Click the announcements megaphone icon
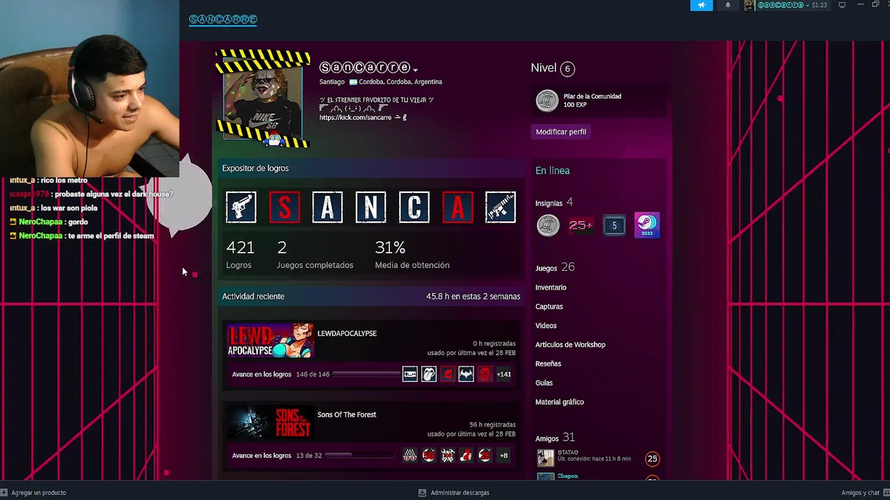 tap(702, 5)
